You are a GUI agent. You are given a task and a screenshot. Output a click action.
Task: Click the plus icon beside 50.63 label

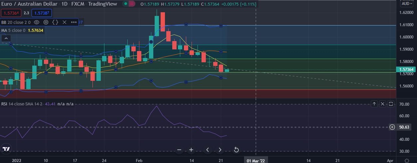(392, 127)
